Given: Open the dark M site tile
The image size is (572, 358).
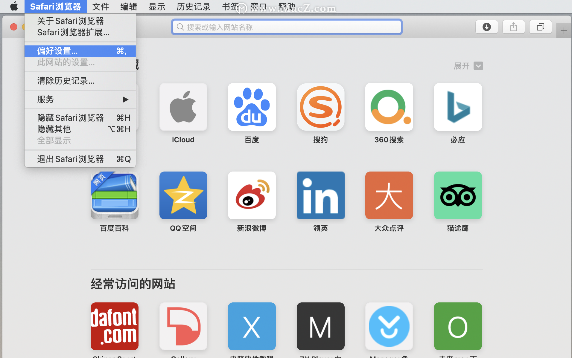Looking at the screenshot, I should 320,326.
